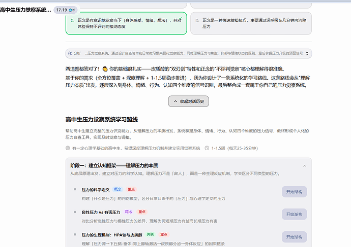This screenshot has height=247, width=351.
Task: Click the clock icon beside 1-1.5周
Action: (207, 148)
